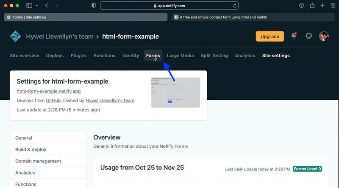Click the Safari sidebar toggle icon
339x188 pixels.
29,6
